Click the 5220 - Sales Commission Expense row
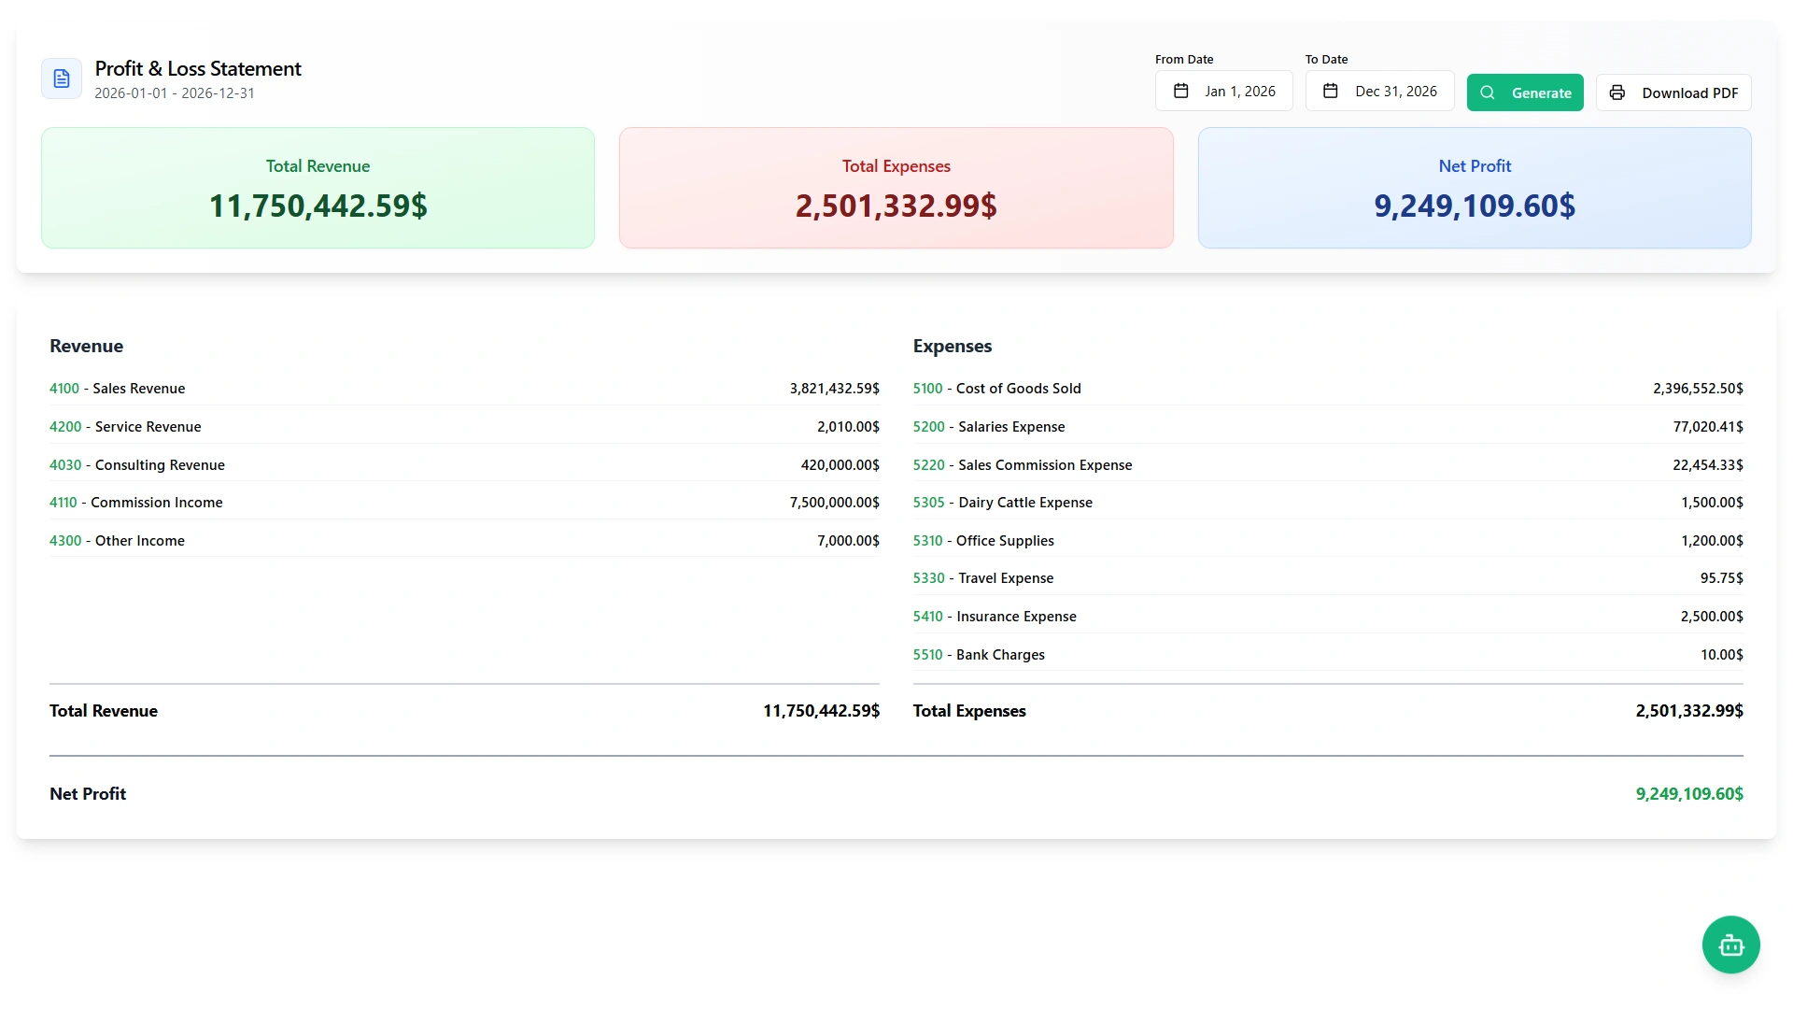 coord(1328,465)
